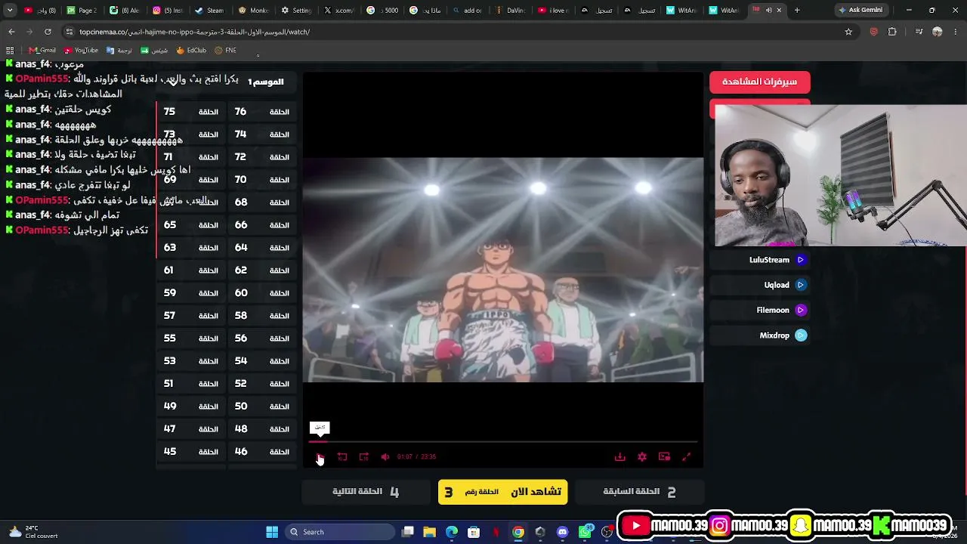
Task: Open the Chrome profile avatar
Action: click(x=938, y=32)
